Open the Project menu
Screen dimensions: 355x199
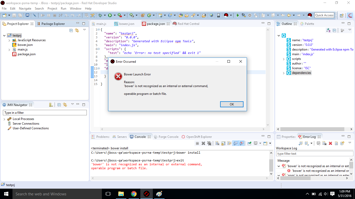click(52, 9)
